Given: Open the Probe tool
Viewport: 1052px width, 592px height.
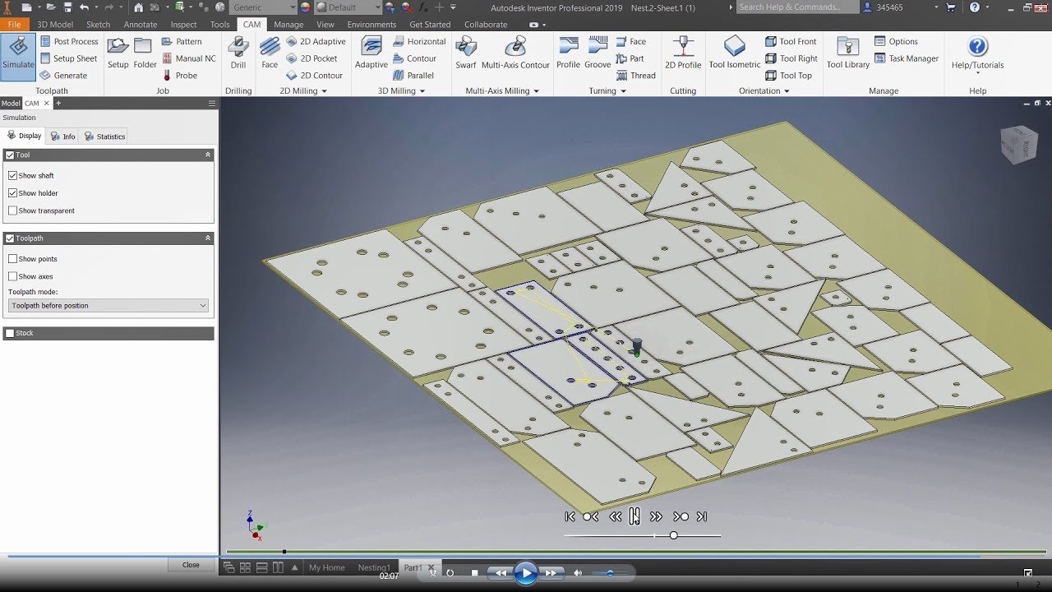Looking at the screenshot, I should coord(187,75).
